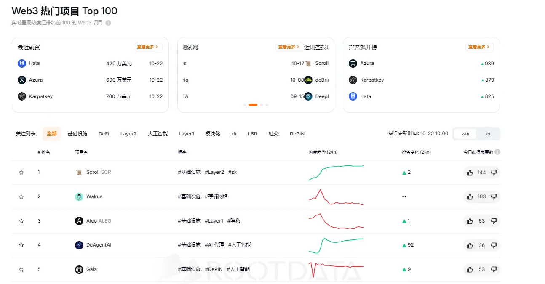Click the Walrus project logo
Image resolution: width=545 pixels, height=284 pixels.
click(80, 196)
